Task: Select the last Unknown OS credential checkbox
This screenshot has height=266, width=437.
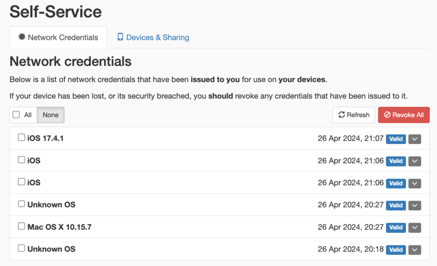Action: 21,249
